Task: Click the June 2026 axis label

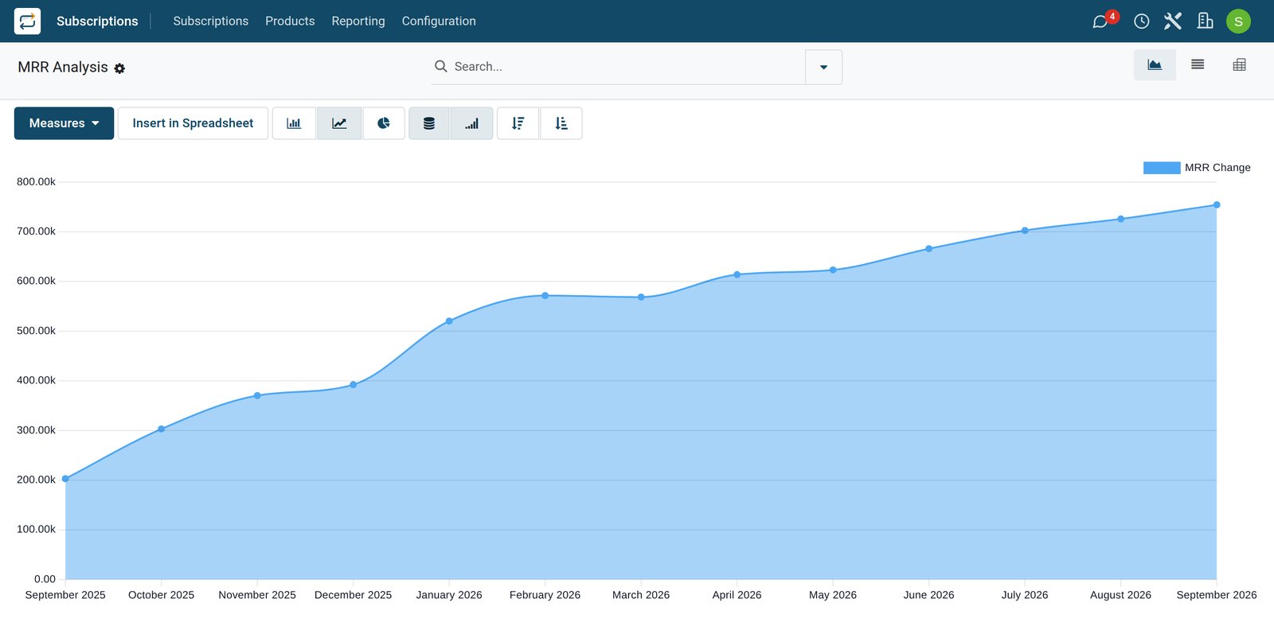Action: [928, 595]
